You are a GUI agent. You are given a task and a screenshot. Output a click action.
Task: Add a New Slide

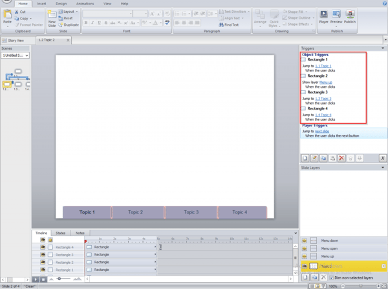point(52,19)
